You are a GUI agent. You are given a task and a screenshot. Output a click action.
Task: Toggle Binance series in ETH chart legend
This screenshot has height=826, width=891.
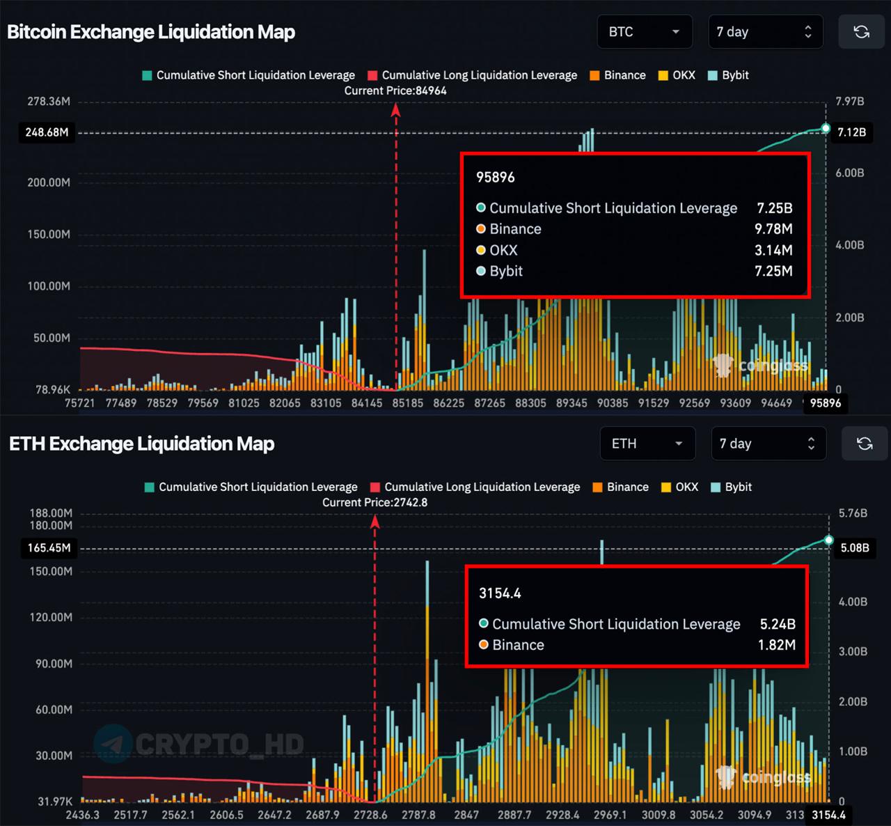point(620,487)
